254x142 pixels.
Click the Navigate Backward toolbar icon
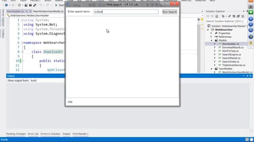(x=6, y=5)
